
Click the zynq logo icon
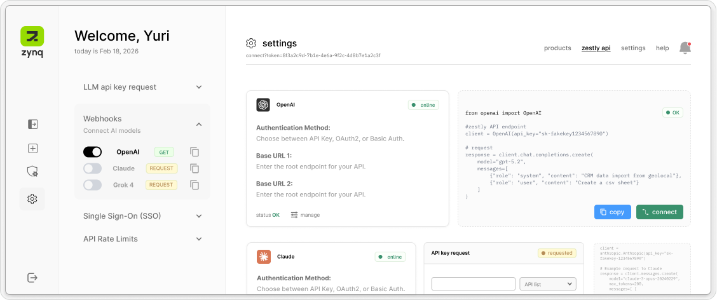(32, 36)
